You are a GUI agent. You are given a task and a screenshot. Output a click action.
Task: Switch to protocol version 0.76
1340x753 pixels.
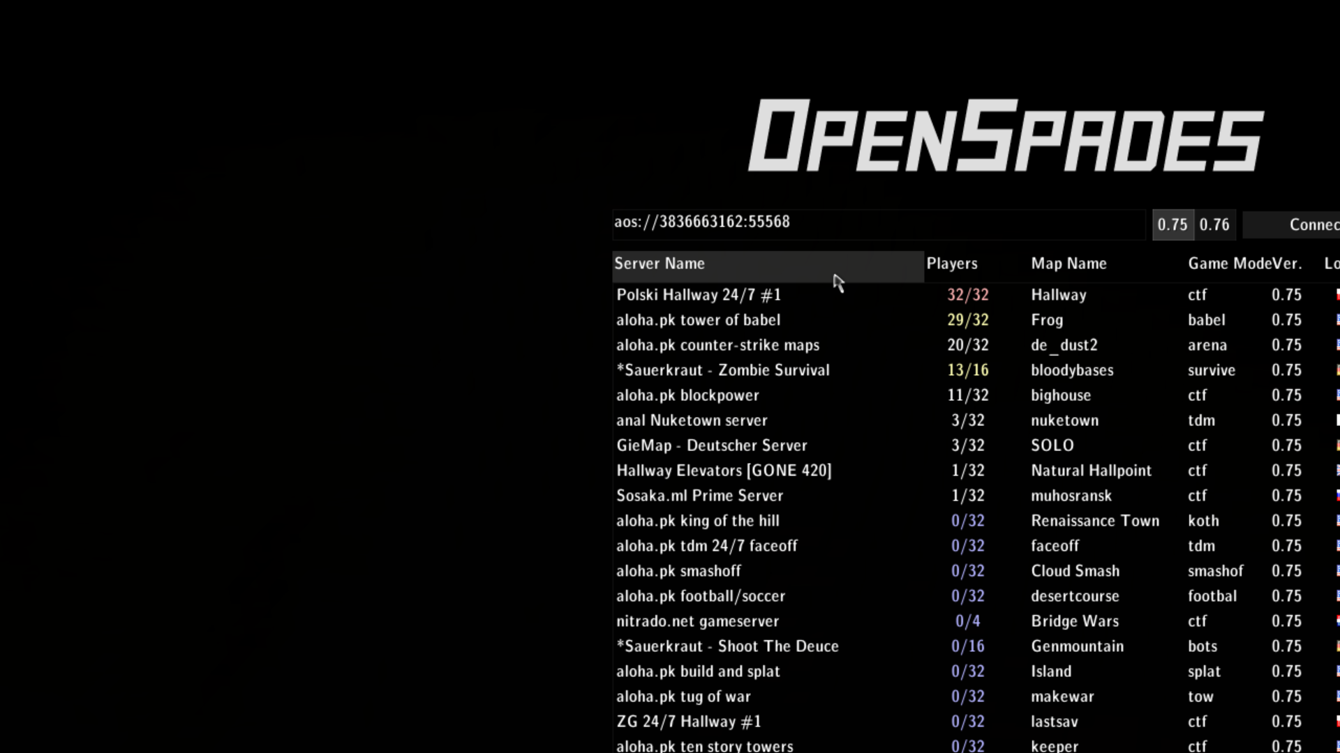[x=1214, y=225]
